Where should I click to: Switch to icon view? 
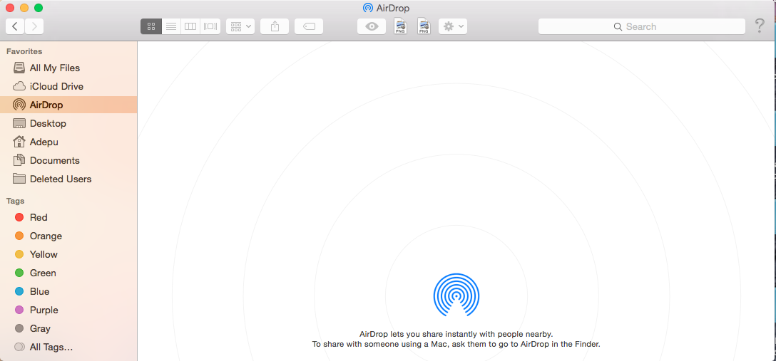click(x=151, y=26)
